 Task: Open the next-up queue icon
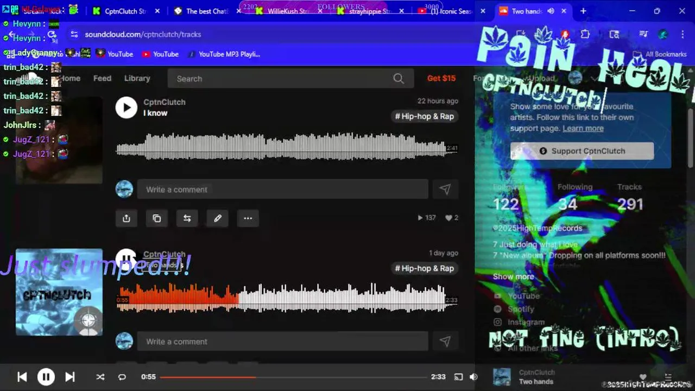[668, 377]
